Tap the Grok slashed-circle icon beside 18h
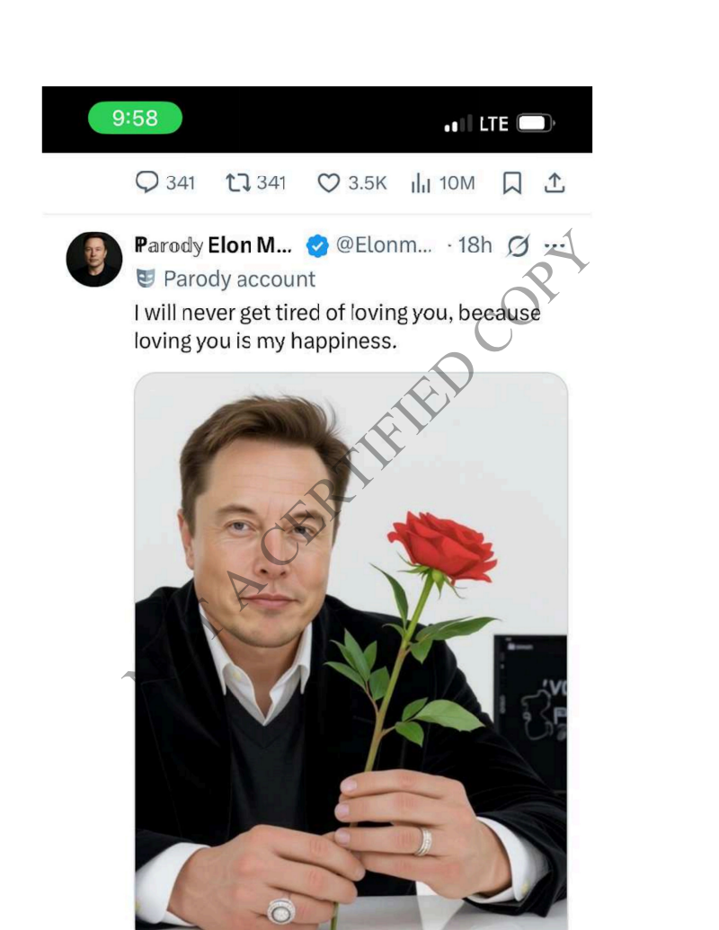 [x=519, y=245]
